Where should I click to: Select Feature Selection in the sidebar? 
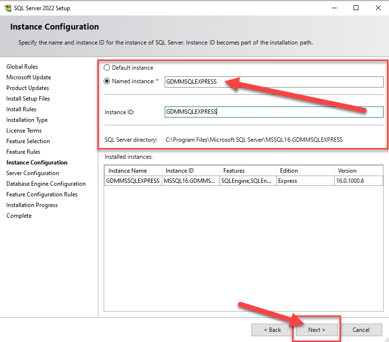click(x=28, y=141)
